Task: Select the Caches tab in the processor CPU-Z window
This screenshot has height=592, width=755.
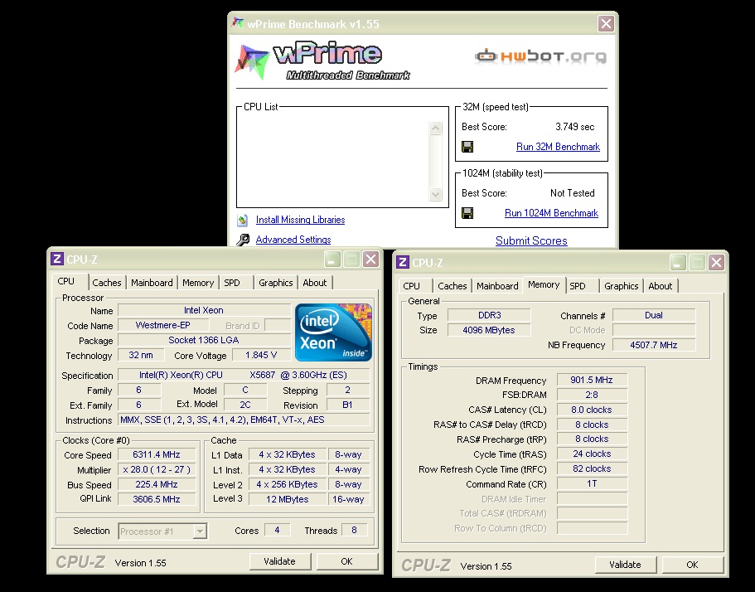Action: (x=107, y=283)
